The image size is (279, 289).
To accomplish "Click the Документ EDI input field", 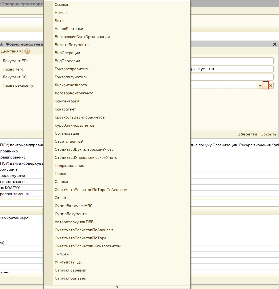I will [232, 61].
